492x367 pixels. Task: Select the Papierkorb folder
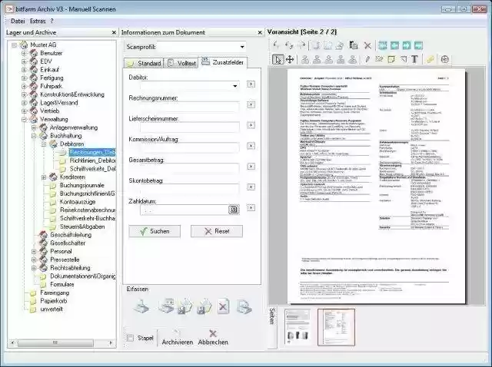pyautogui.click(x=53, y=301)
